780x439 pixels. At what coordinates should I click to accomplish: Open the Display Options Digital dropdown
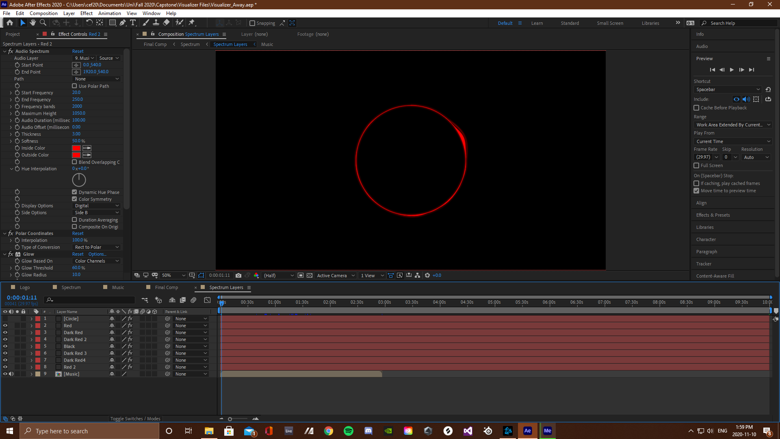coord(97,206)
